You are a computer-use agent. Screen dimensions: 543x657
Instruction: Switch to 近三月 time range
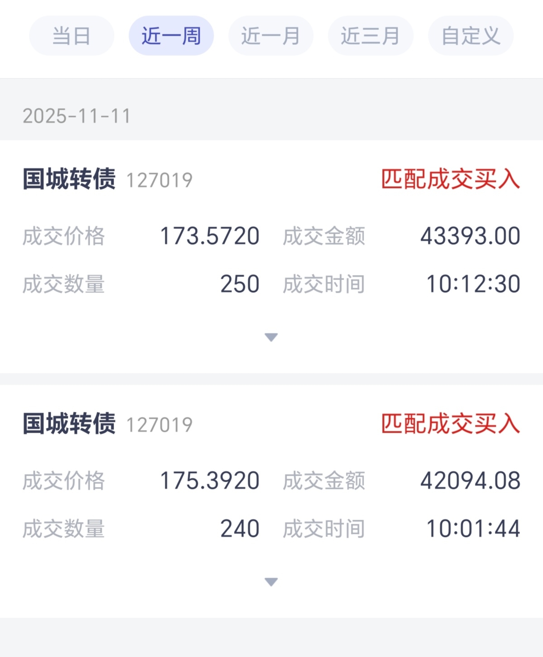(370, 36)
